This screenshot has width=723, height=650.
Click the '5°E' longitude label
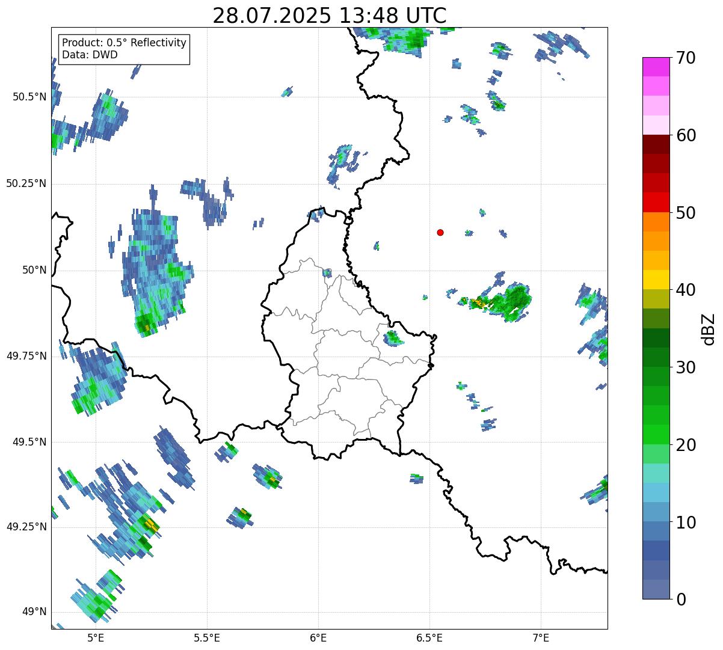tap(96, 638)
